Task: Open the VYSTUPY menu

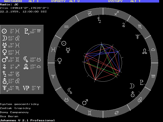Action: pyautogui.click(x=115, y=1)
